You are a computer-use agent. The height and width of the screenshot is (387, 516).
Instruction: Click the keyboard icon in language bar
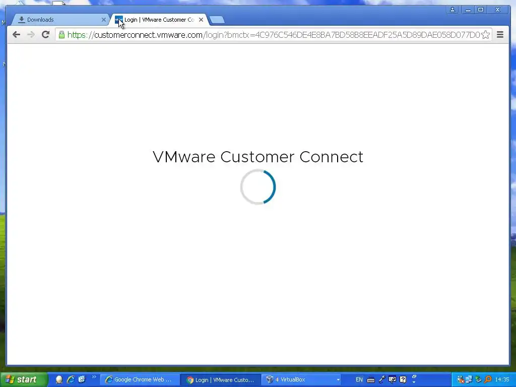tap(371, 380)
